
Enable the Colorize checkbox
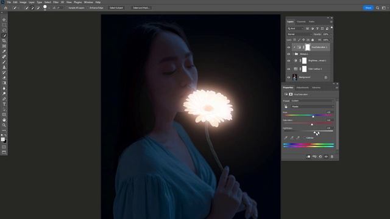click(x=305, y=138)
